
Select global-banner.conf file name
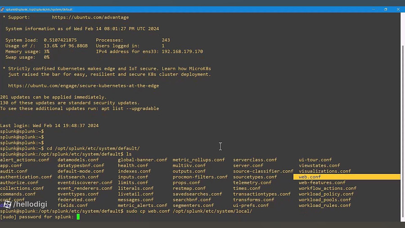(143, 160)
